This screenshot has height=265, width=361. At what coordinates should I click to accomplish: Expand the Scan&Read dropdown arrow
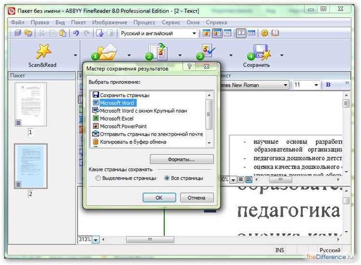tap(75, 55)
